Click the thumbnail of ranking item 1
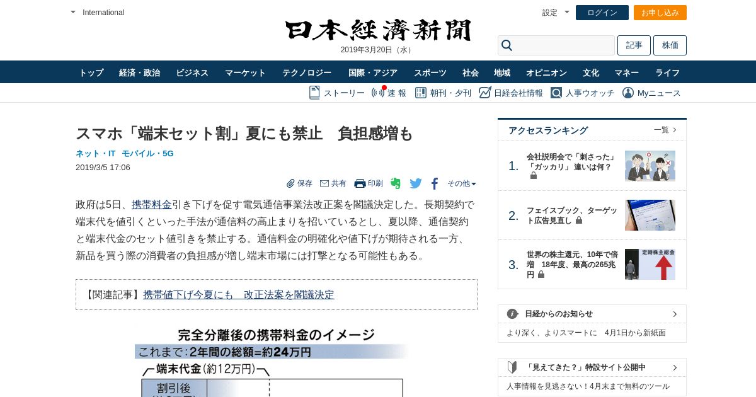Viewport: 756px width, 397px height. coord(650,166)
